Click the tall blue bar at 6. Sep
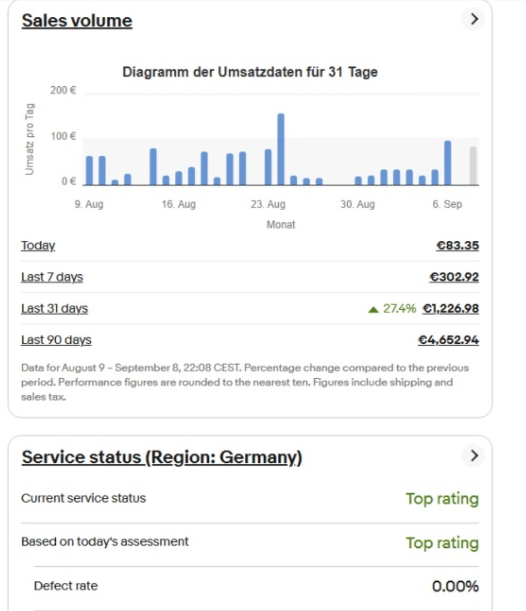Viewport: 526px width, 611px height. click(447, 163)
